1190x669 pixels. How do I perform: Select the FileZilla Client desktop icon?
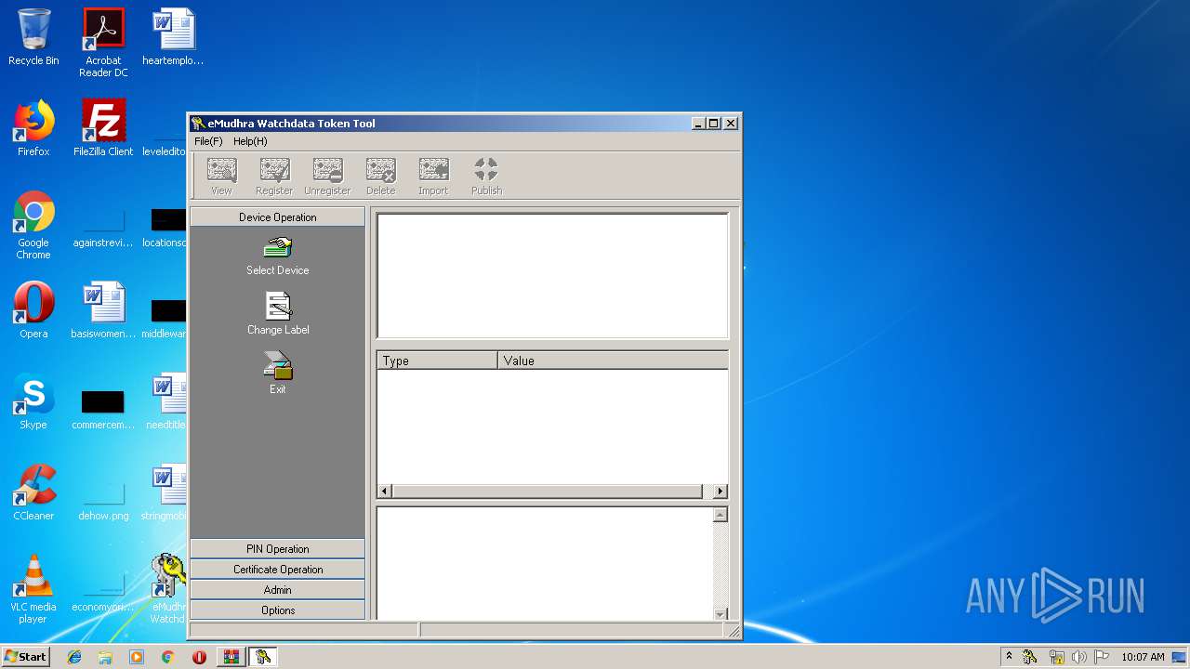(103, 129)
